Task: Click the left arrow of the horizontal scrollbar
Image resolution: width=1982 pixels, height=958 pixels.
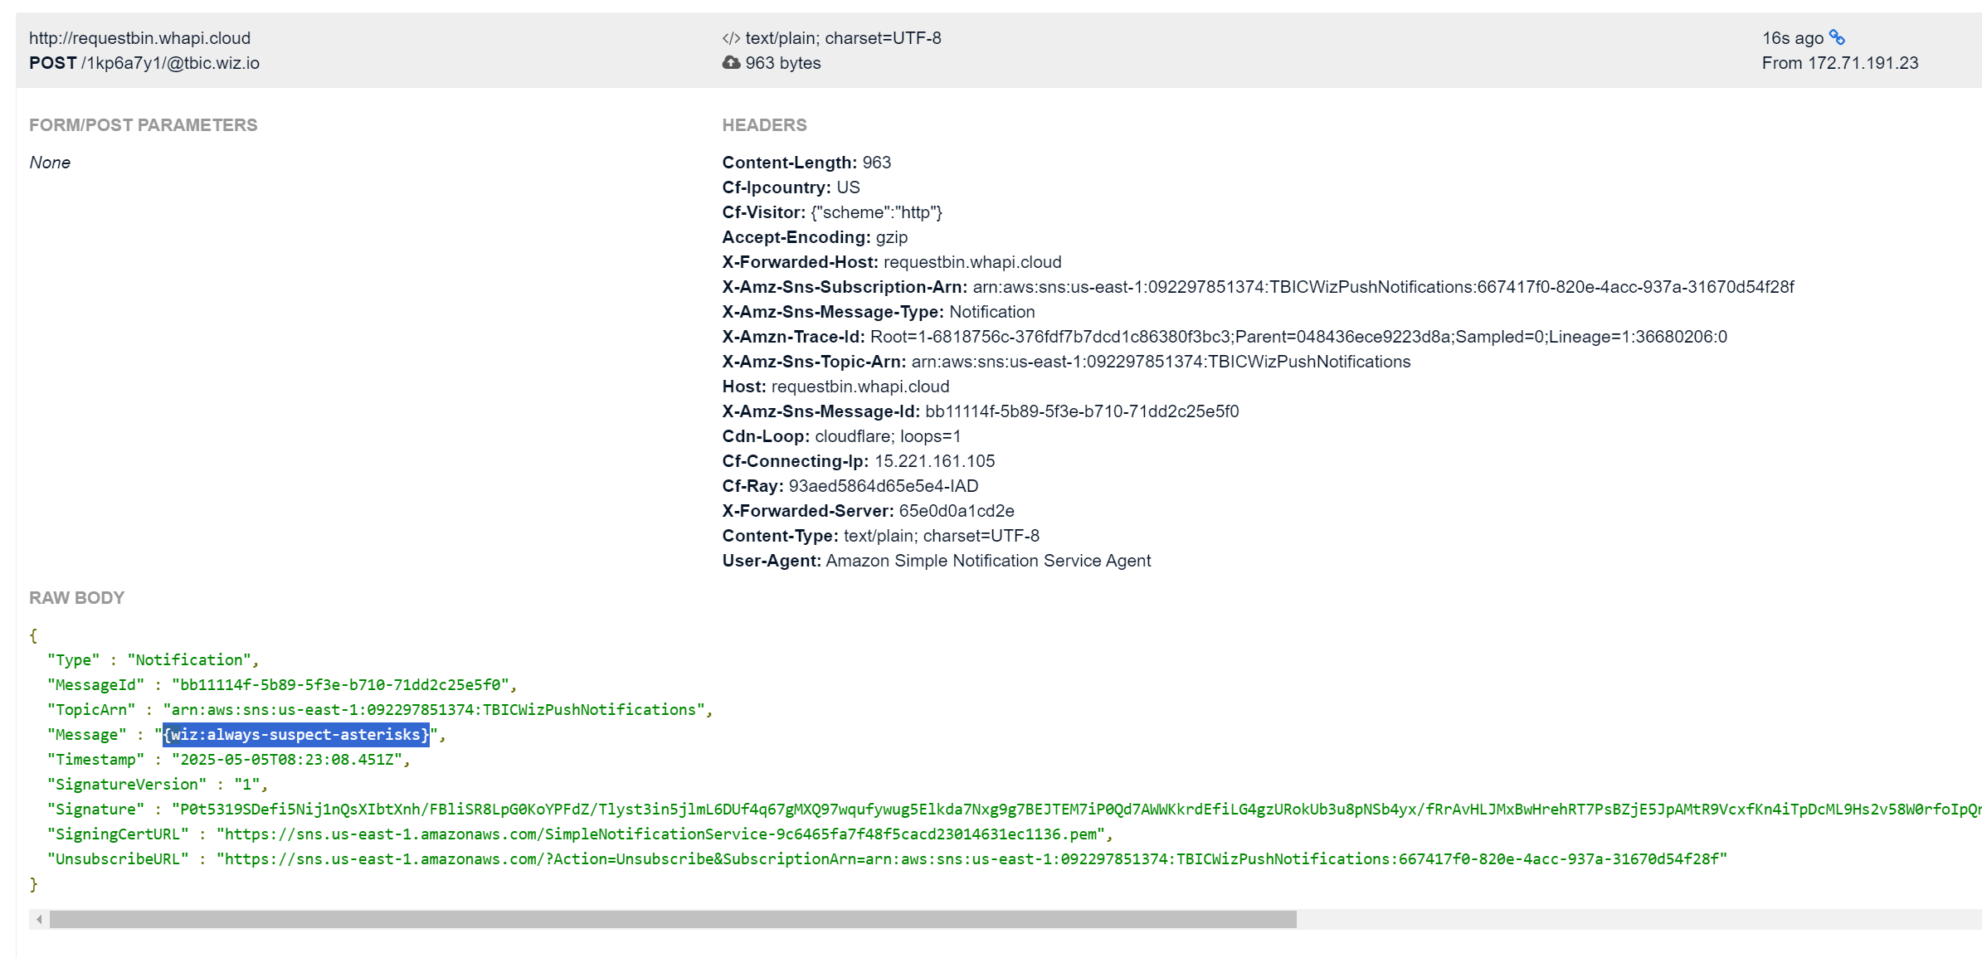Action: (39, 919)
